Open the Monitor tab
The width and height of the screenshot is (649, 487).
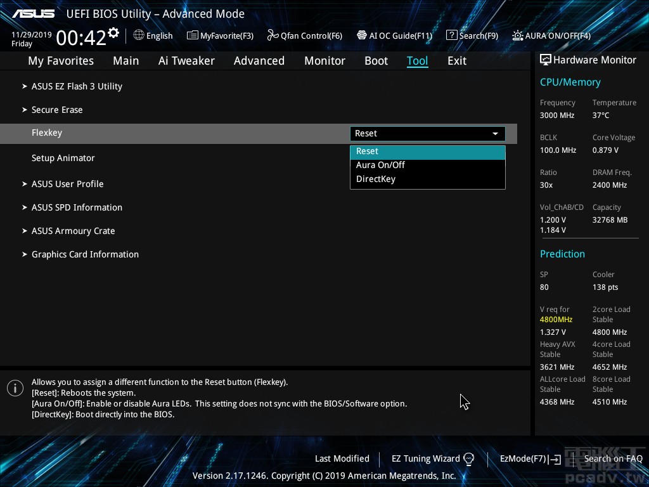[x=324, y=61]
